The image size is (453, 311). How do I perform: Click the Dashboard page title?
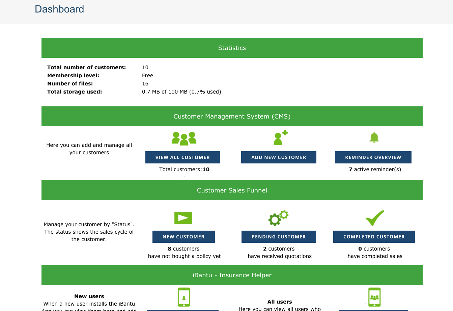point(59,9)
